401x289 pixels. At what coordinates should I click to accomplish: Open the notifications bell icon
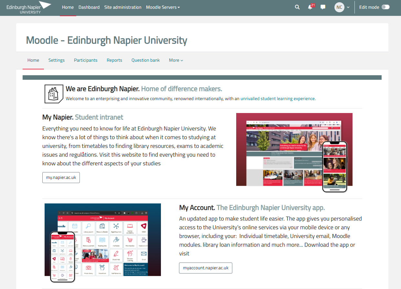(x=310, y=7)
